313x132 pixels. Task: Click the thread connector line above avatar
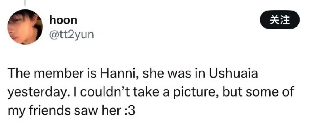[x=25, y=3]
